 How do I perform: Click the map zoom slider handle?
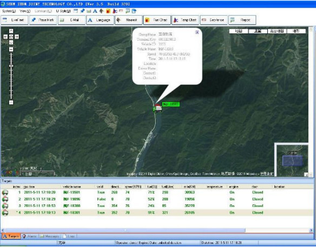point(11,65)
